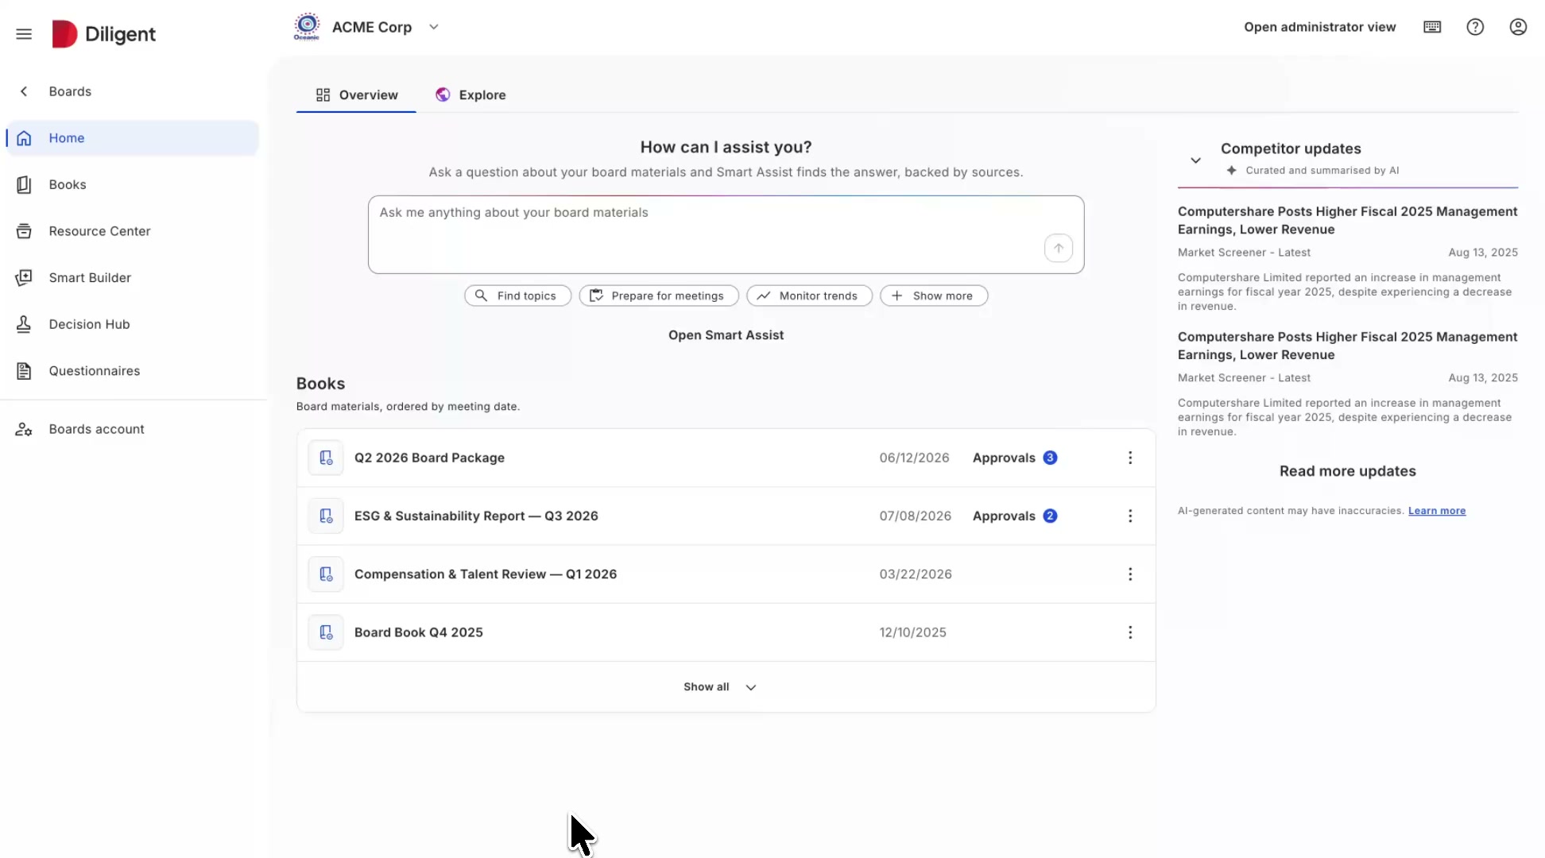Viewport: 1545px width, 858px height.
Task: Click the Learn more link
Action: [x=1437, y=511]
